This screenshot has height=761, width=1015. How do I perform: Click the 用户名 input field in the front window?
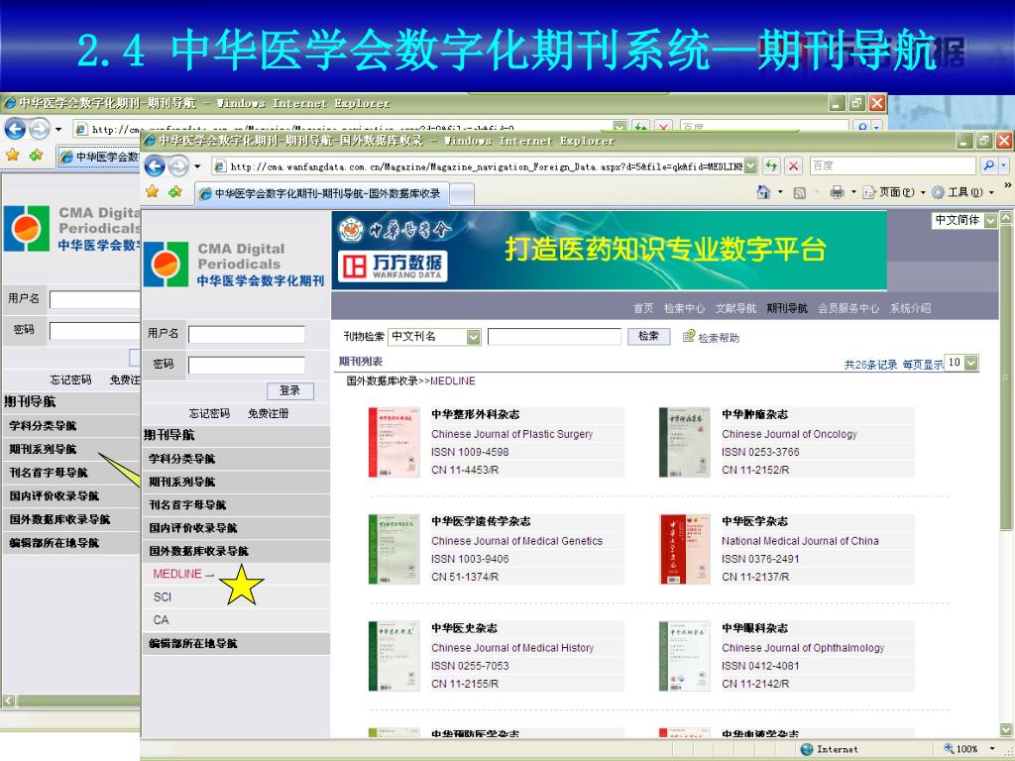coord(247,335)
